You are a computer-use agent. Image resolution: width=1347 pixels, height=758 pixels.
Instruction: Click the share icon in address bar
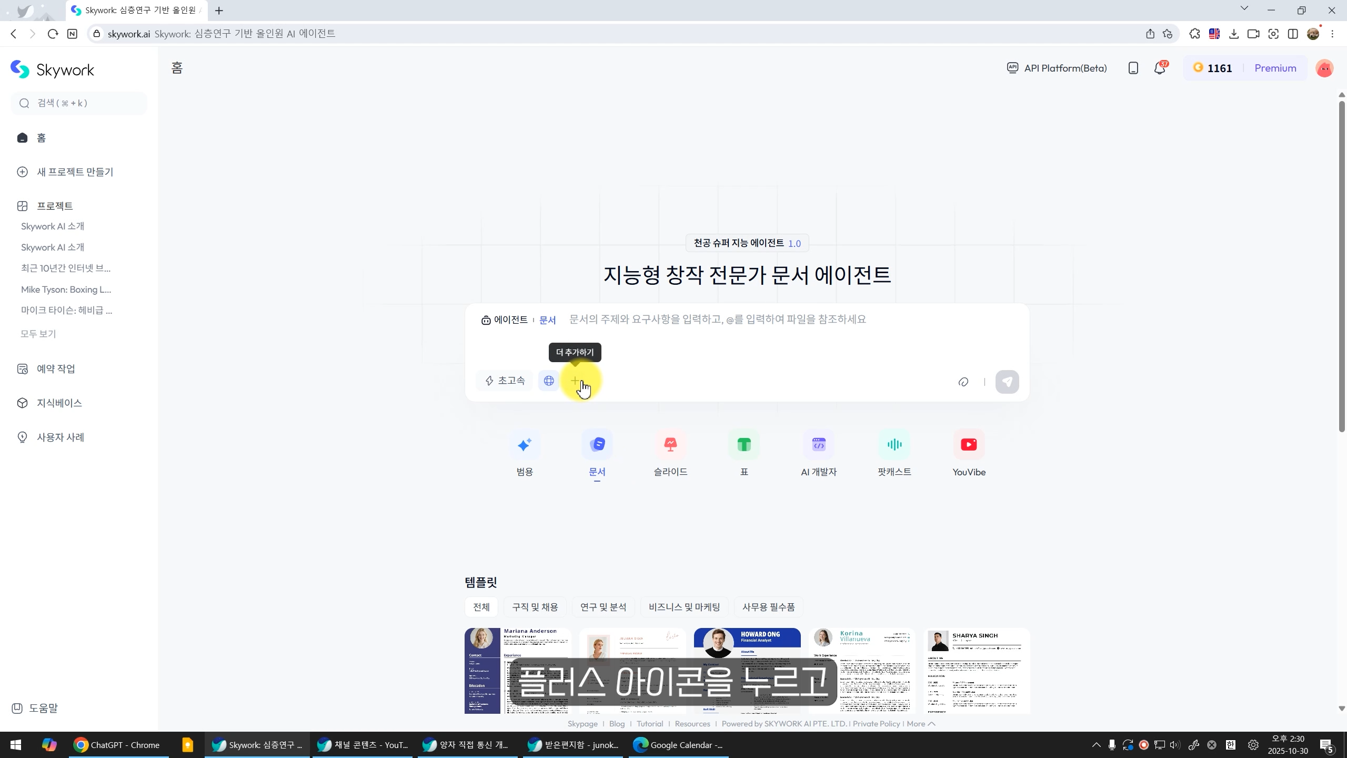(x=1150, y=34)
